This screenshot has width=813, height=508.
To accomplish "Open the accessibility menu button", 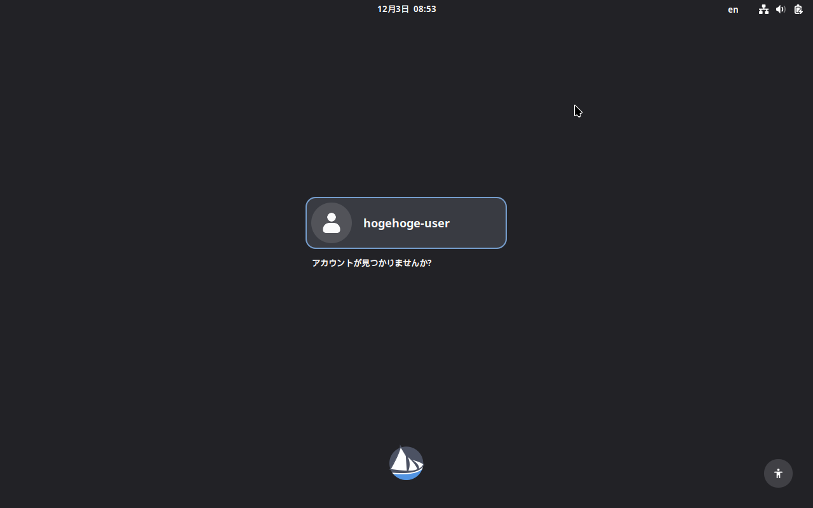I will 778,473.
